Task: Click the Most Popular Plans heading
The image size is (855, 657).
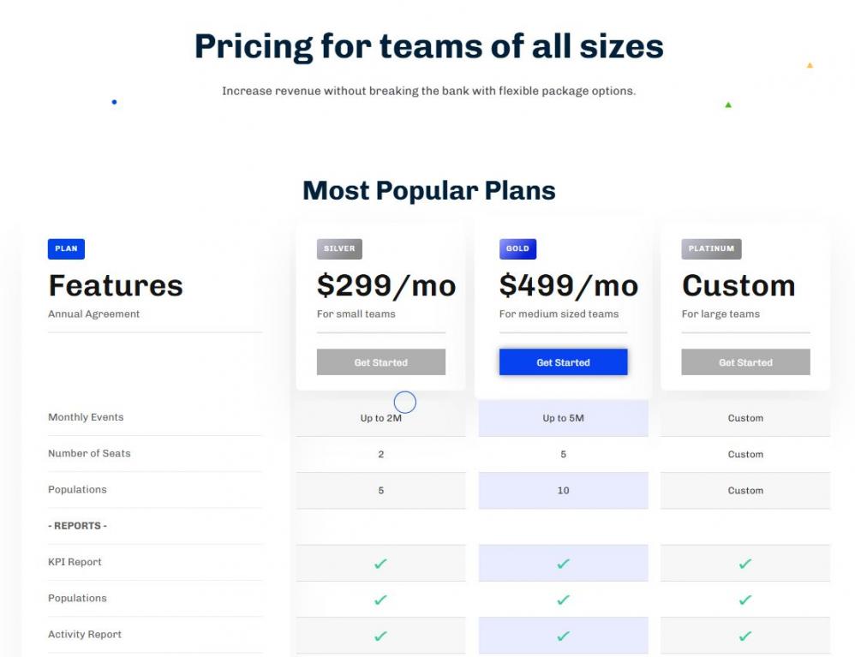Action: [428, 190]
